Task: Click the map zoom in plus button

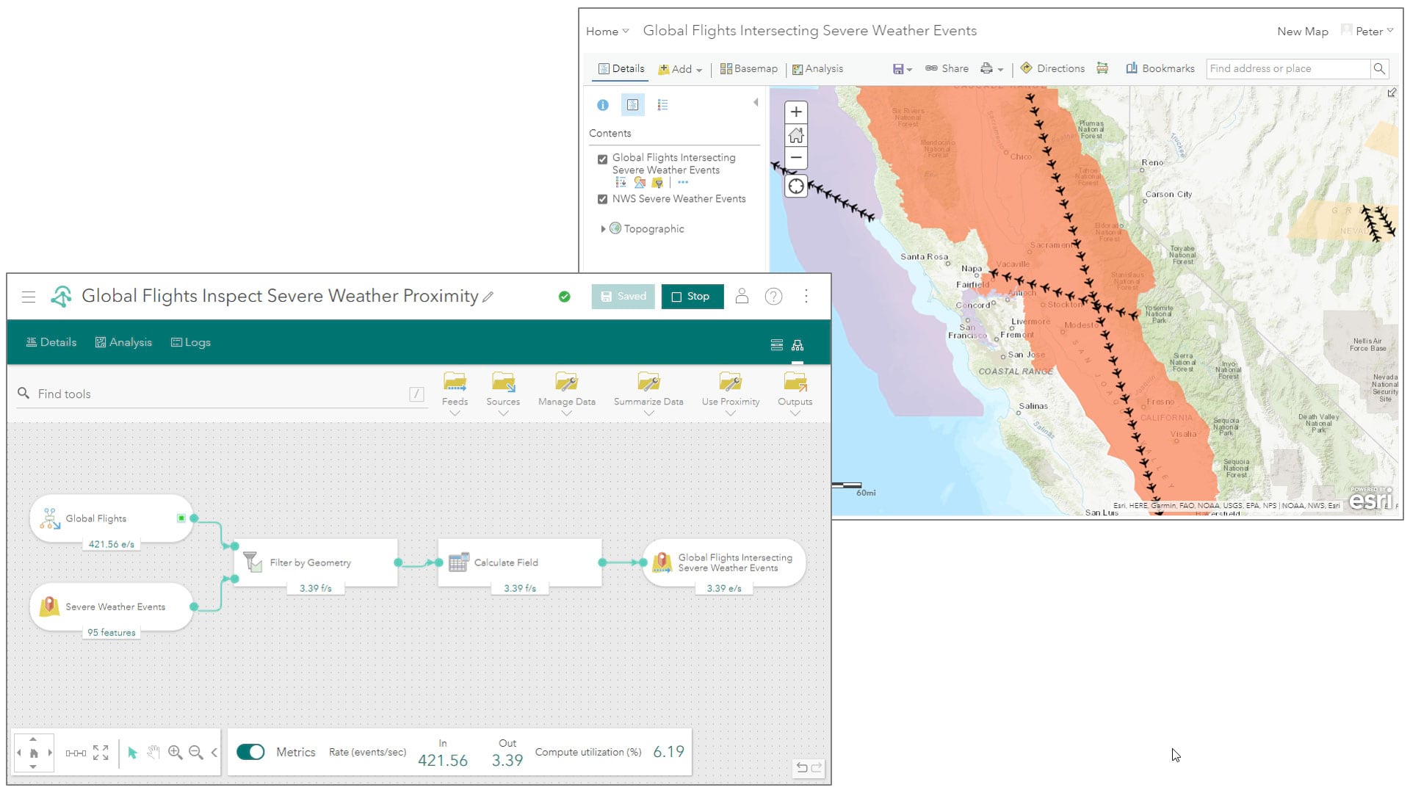Action: click(796, 112)
